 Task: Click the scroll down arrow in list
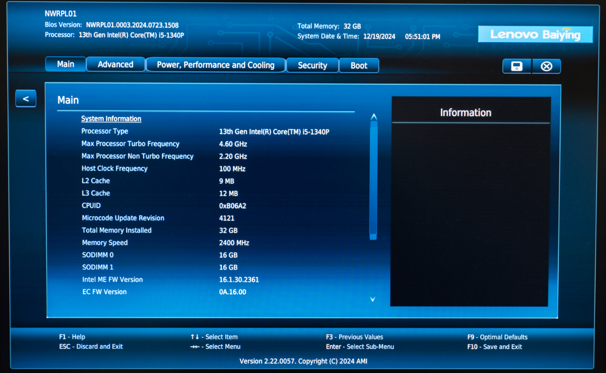(x=373, y=299)
